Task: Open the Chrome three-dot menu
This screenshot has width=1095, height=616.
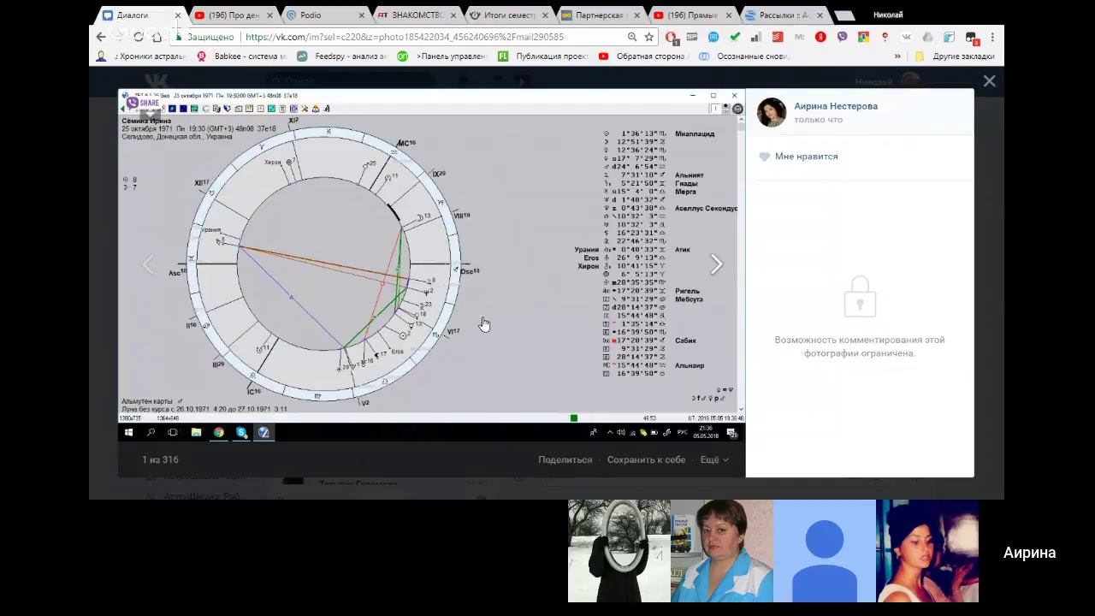Action: [x=992, y=37]
